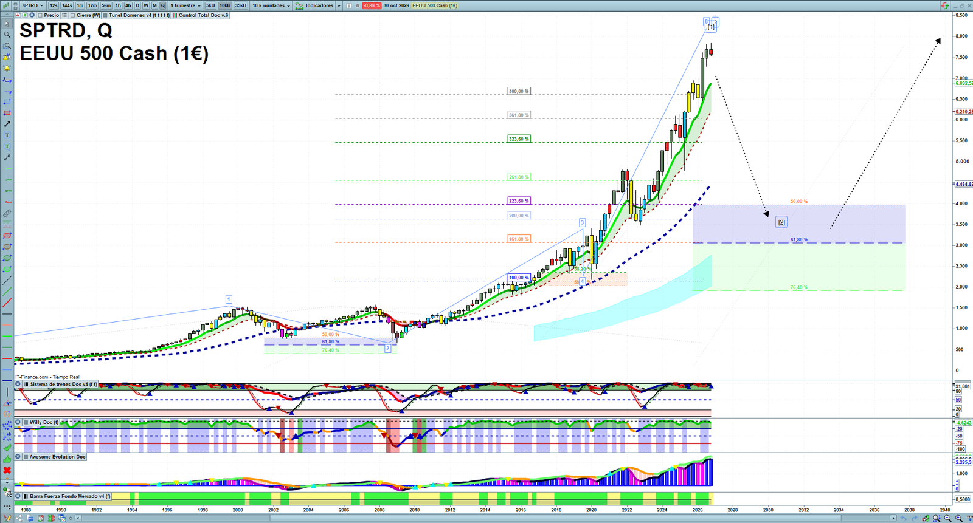
Task: Close the Awesome Evolution Doc panel
Action: 18,457
